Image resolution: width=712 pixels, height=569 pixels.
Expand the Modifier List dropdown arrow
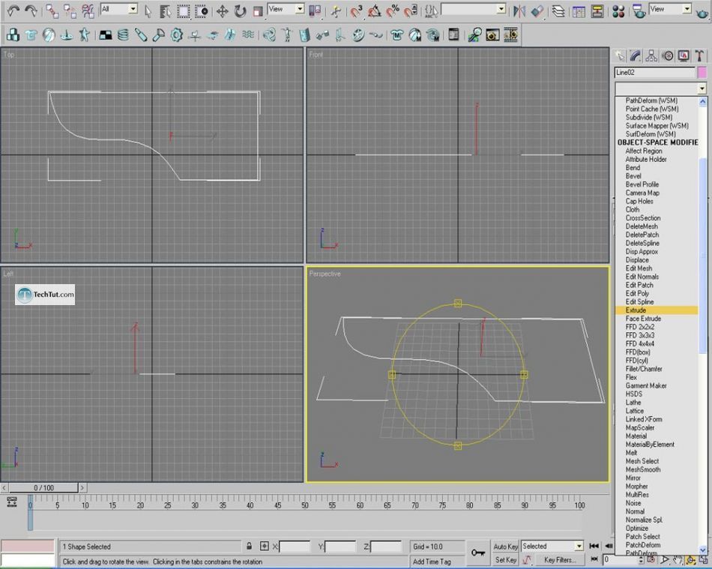[x=702, y=88]
